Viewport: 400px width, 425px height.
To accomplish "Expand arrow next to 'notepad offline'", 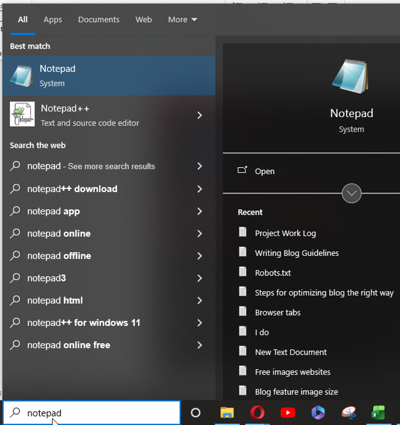I will click(x=200, y=256).
